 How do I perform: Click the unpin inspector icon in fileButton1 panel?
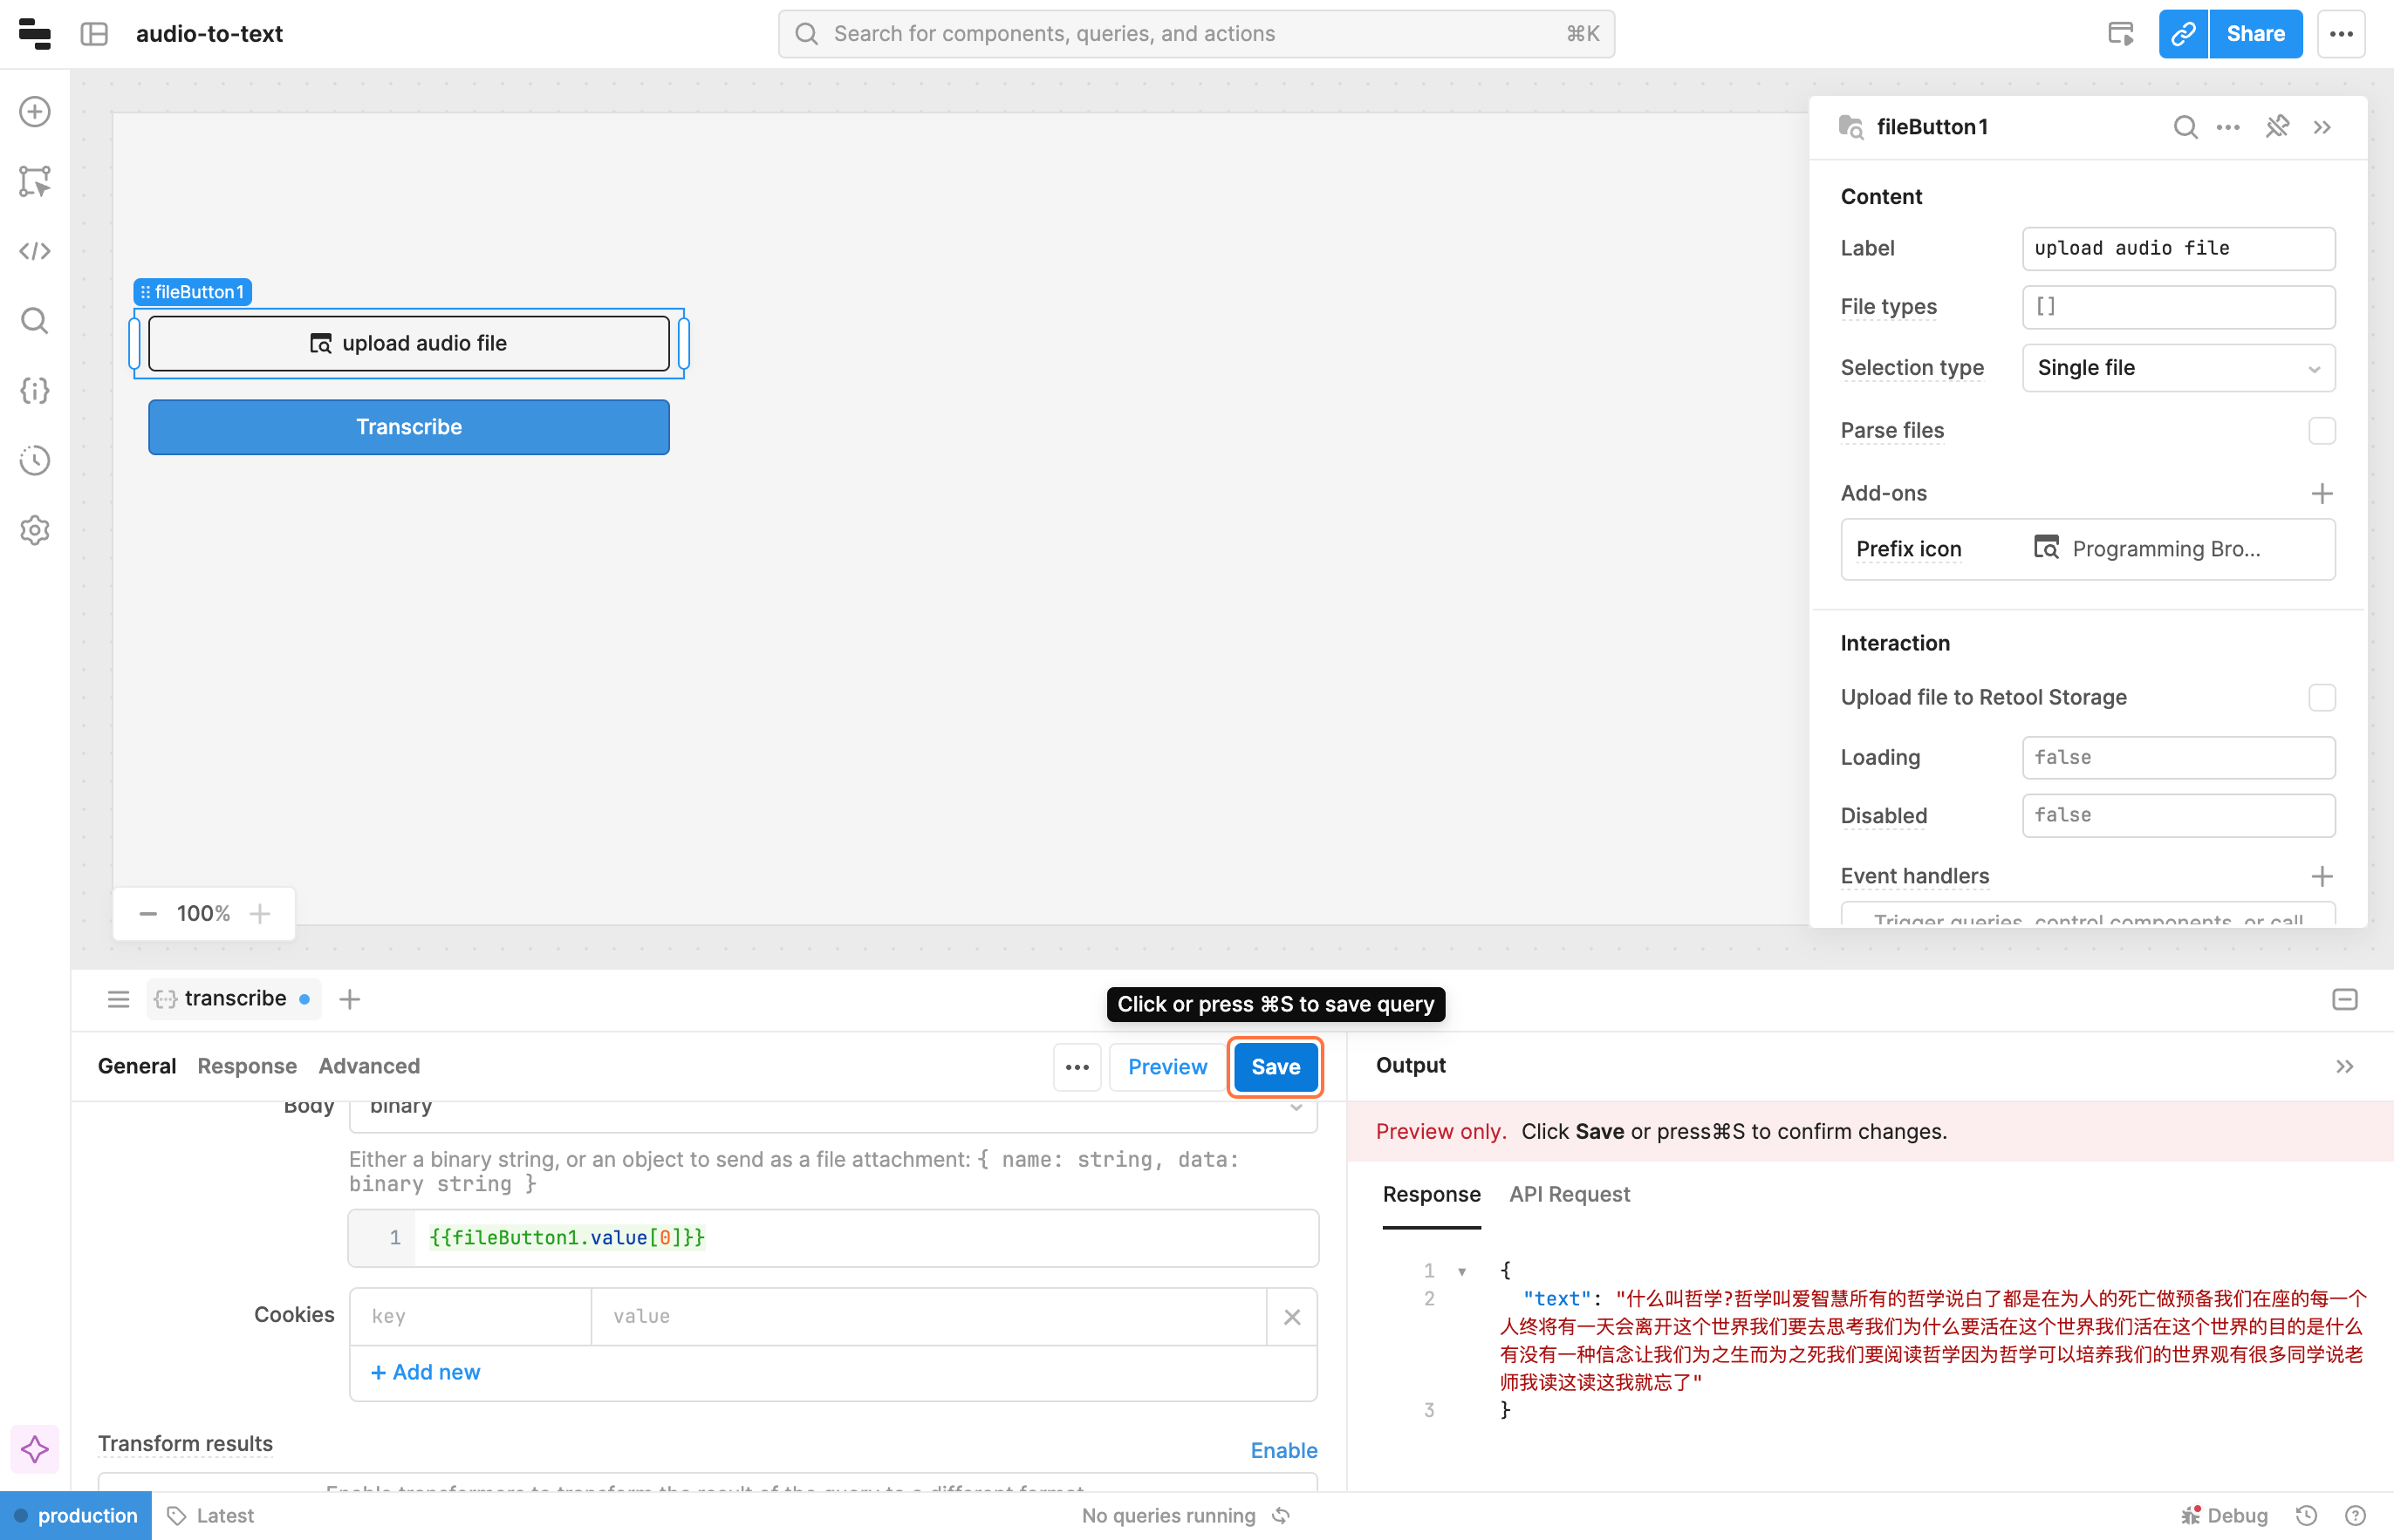click(x=2277, y=127)
